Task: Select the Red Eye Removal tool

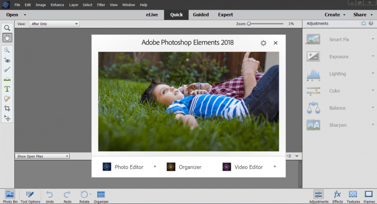Action: coord(7,60)
